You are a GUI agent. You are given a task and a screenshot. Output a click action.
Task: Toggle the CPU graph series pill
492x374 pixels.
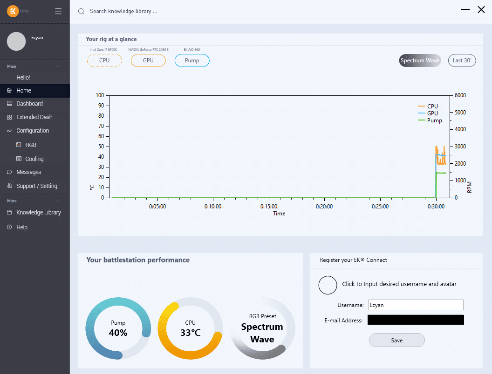click(x=104, y=60)
